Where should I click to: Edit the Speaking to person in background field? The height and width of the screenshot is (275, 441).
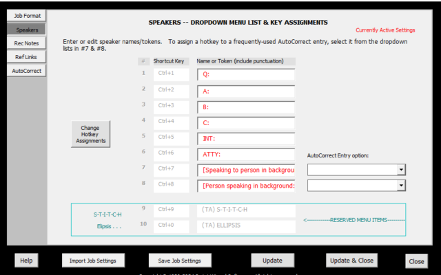246,170
